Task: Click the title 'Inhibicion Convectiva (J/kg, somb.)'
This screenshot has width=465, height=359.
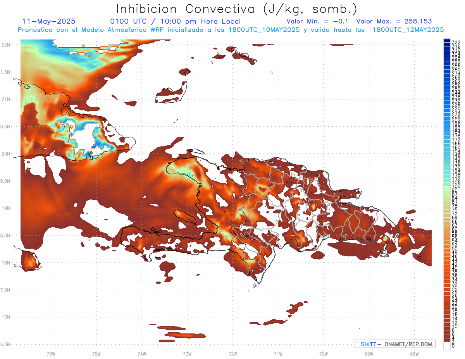Action: pyautogui.click(x=236, y=9)
